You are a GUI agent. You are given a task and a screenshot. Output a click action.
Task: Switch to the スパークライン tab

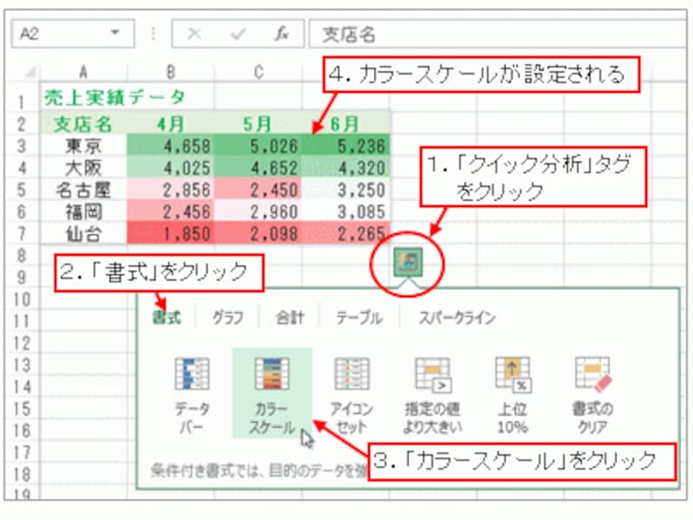[457, 317]
